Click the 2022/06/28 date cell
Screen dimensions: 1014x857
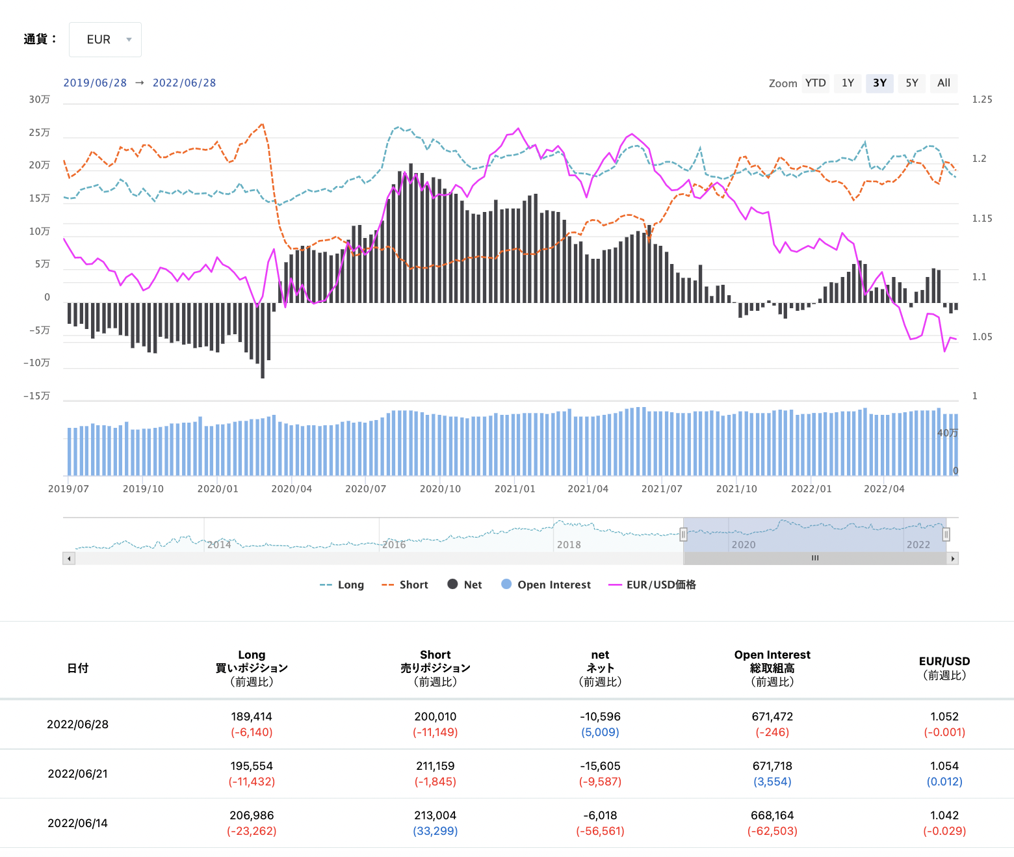click(x=78, y=724)
